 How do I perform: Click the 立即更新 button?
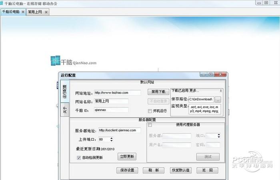pyautogui.click(x=127, y=157)
